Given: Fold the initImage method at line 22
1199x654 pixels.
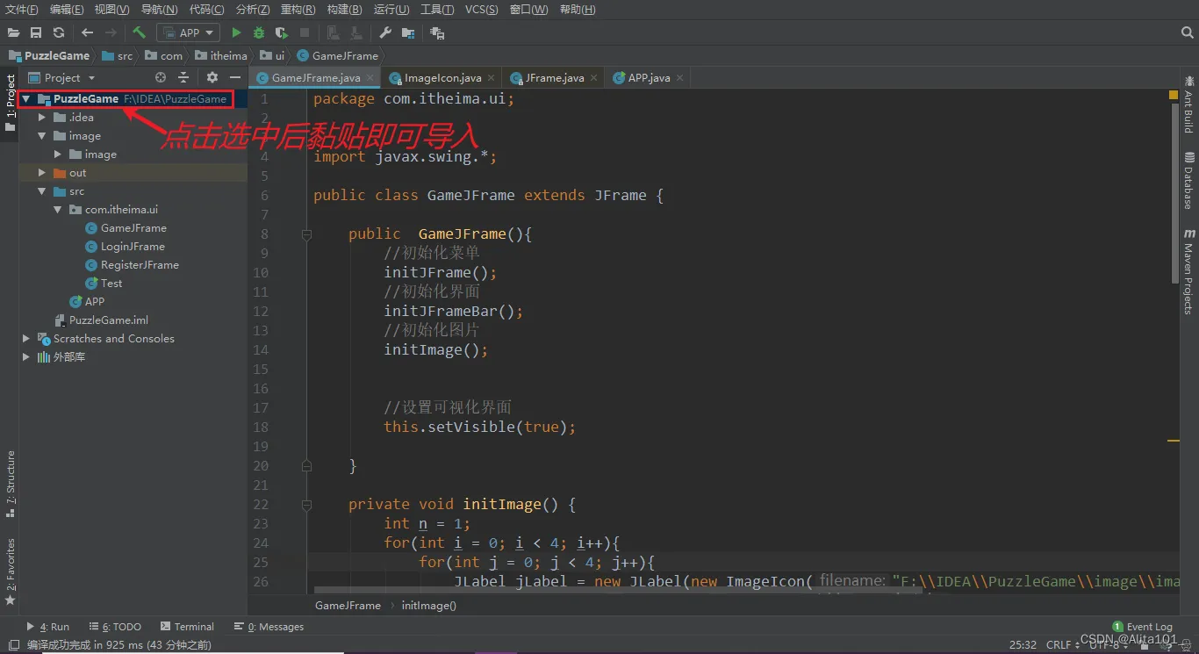Looking at the screenshot, I should (x=306, y=505).
